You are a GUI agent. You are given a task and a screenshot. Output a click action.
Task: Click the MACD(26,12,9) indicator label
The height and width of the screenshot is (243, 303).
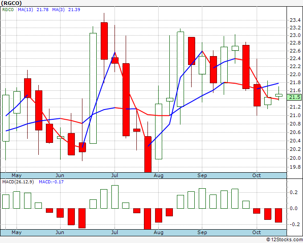click(x=18, y=182)
